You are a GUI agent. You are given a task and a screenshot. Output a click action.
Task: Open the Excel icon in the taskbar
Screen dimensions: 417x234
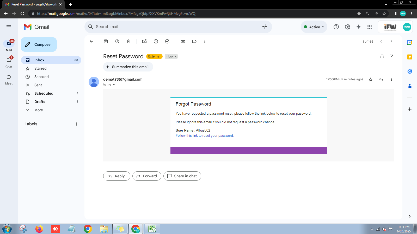click(152, 229)
